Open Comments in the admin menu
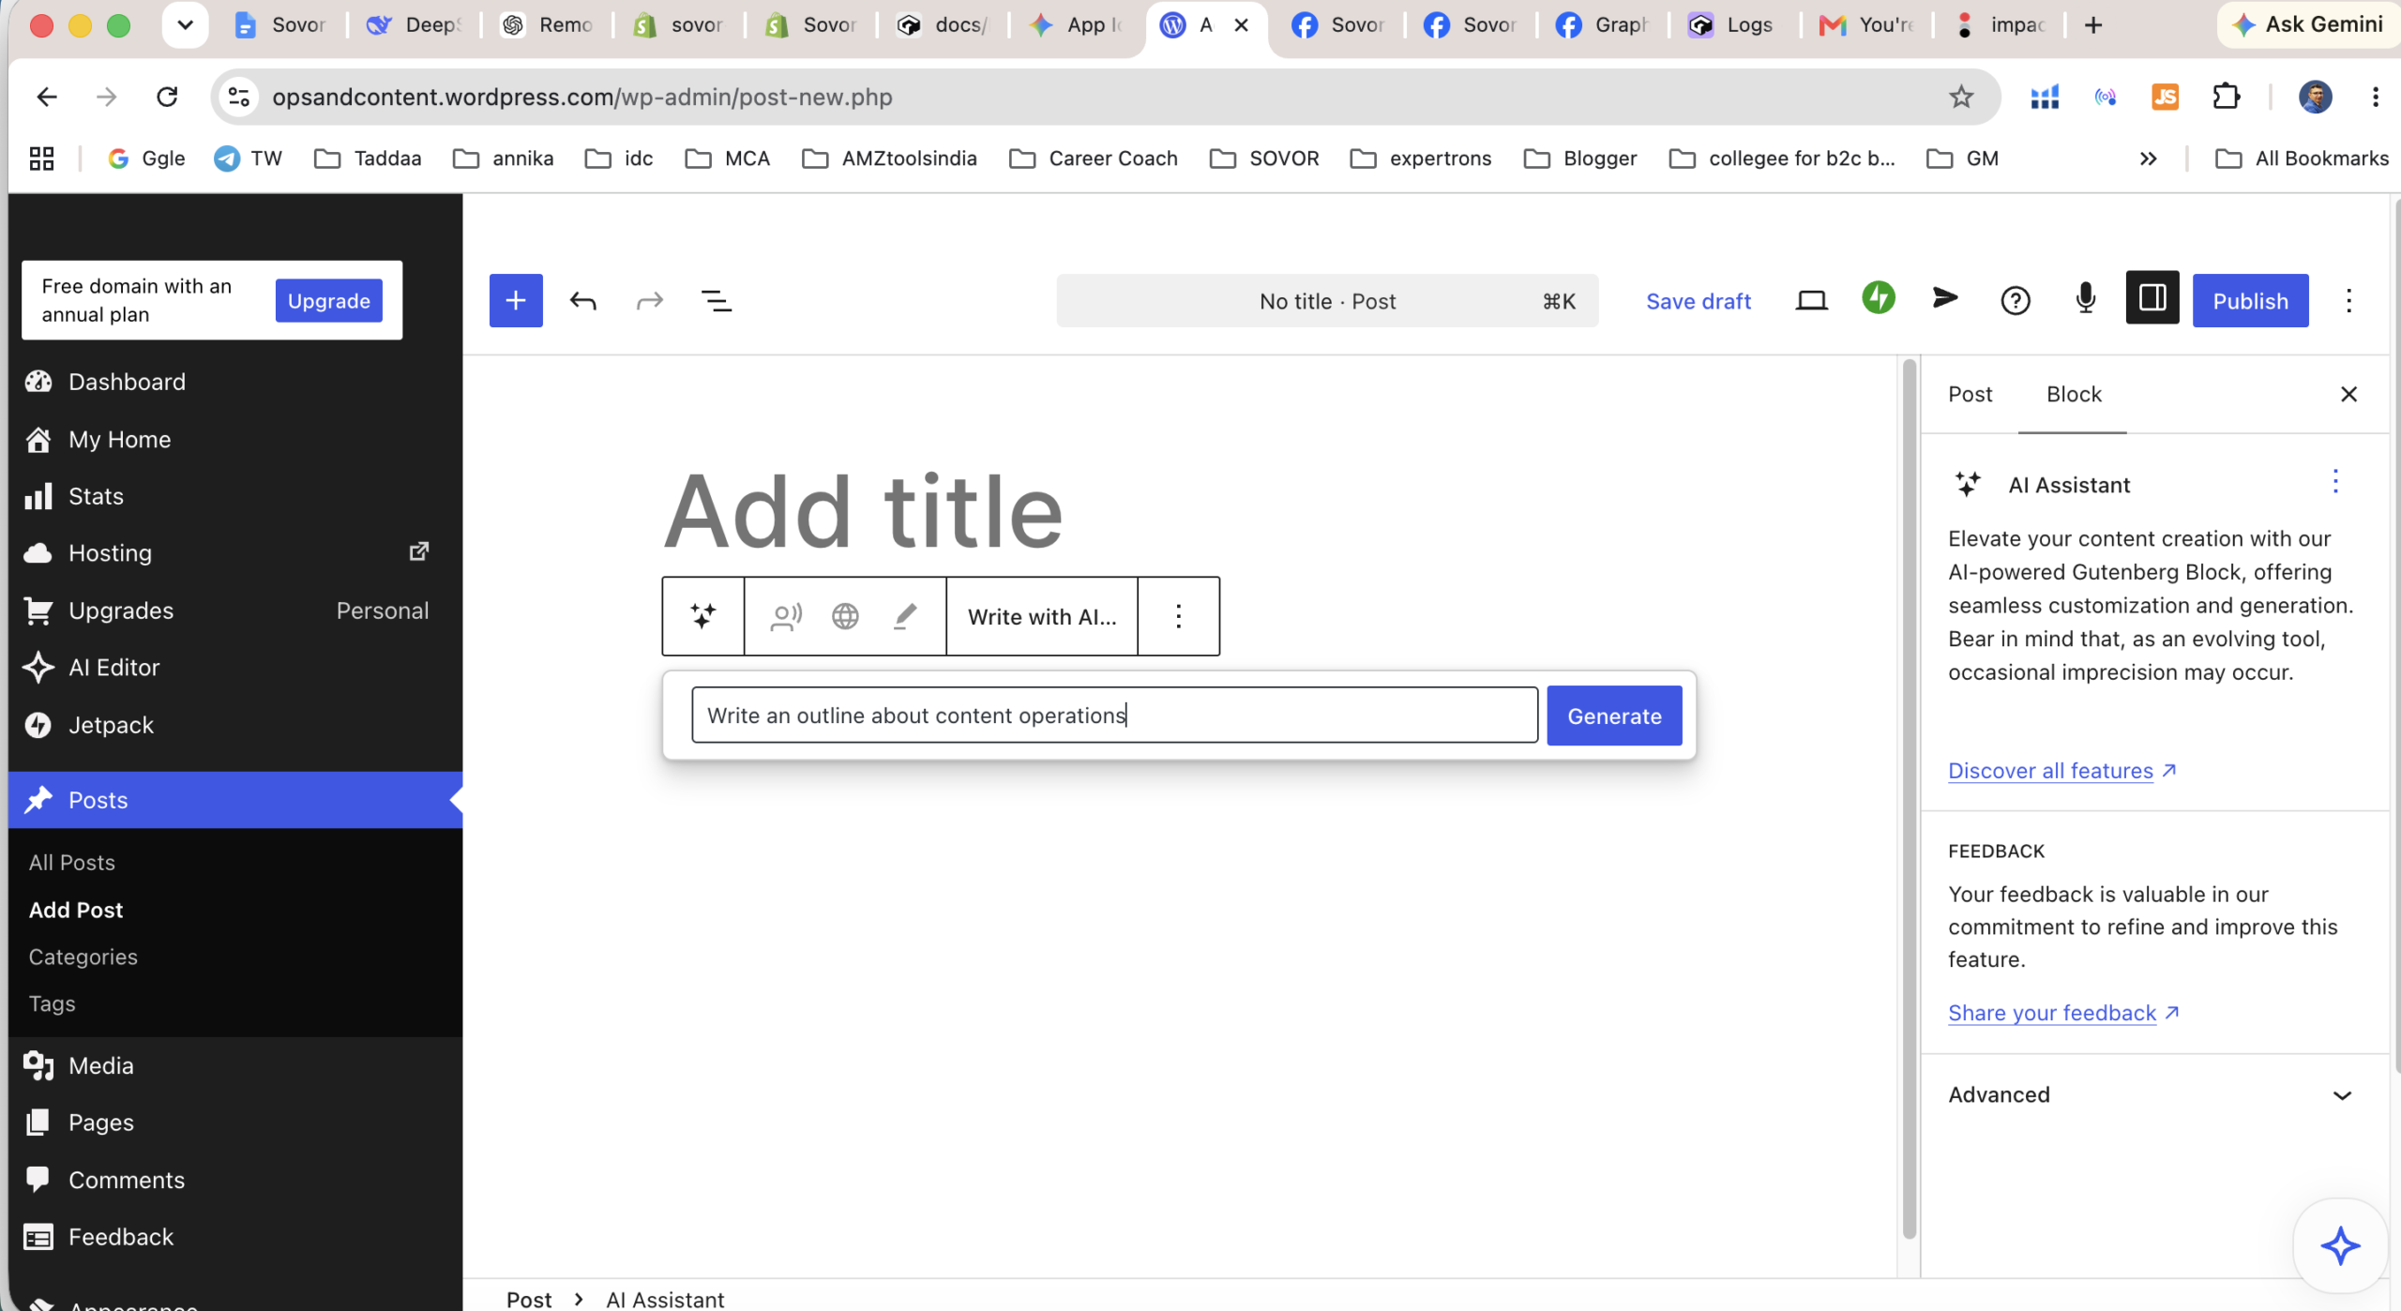 [x=126, y=1180]
